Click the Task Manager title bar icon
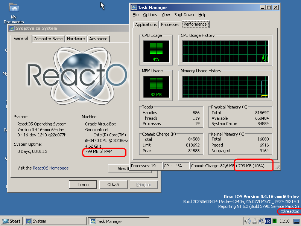The height and width of the screenshot is (226, 301). (134, 8)
